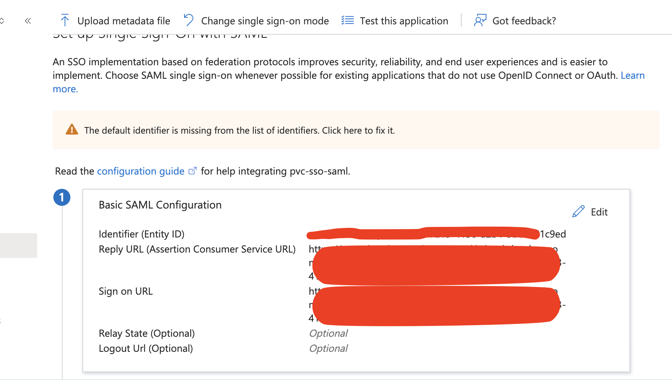
Task: Select the Test this application icon
Action: pyautogui.click(x=347, y=20)
